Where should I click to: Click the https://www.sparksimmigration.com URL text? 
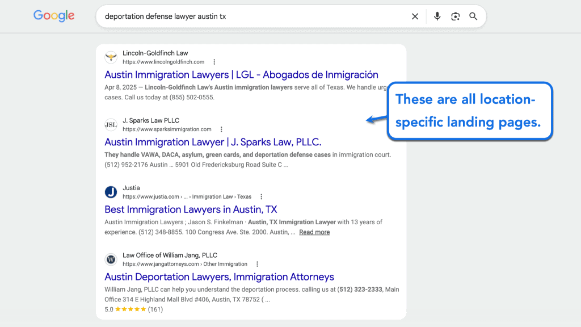coord(167,129)
